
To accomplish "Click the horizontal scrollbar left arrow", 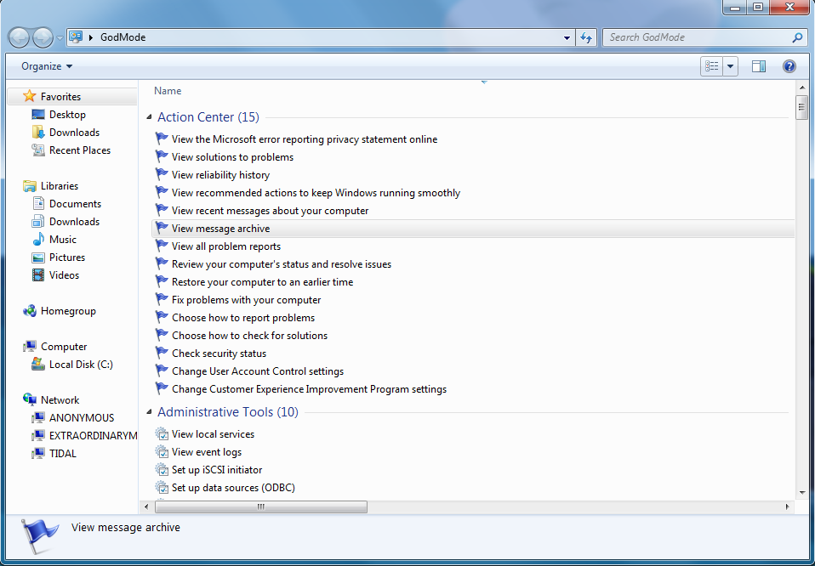I will (x=146, y=507).
